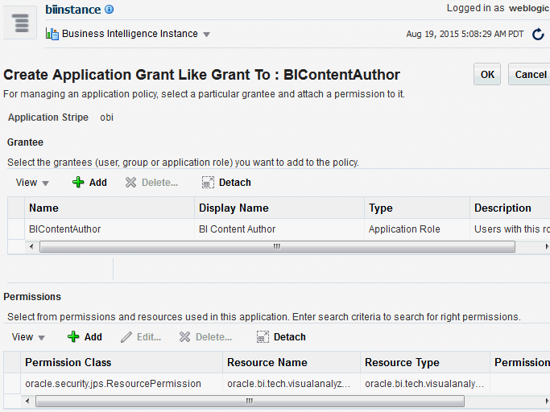This screenshot has width=550, height=412.
Task: Click the weblogic logged-in username
Action: point(529,8)
